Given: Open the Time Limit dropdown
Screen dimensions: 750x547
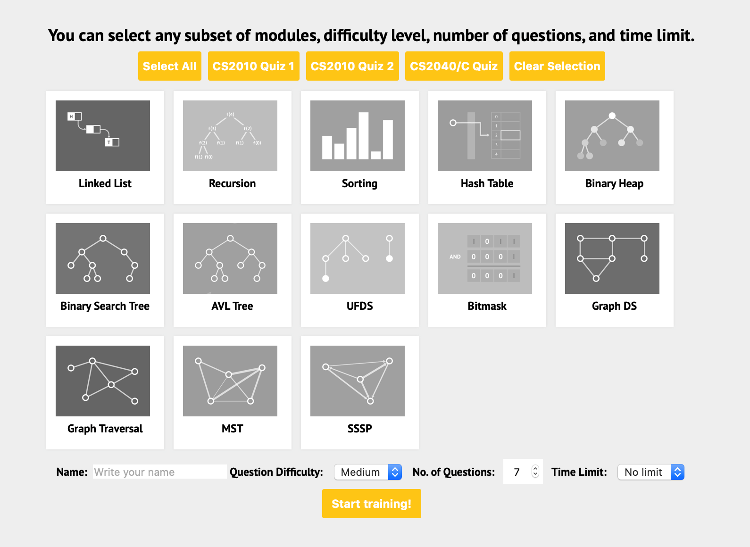Looking at the screenshot, I should [651, 472].
